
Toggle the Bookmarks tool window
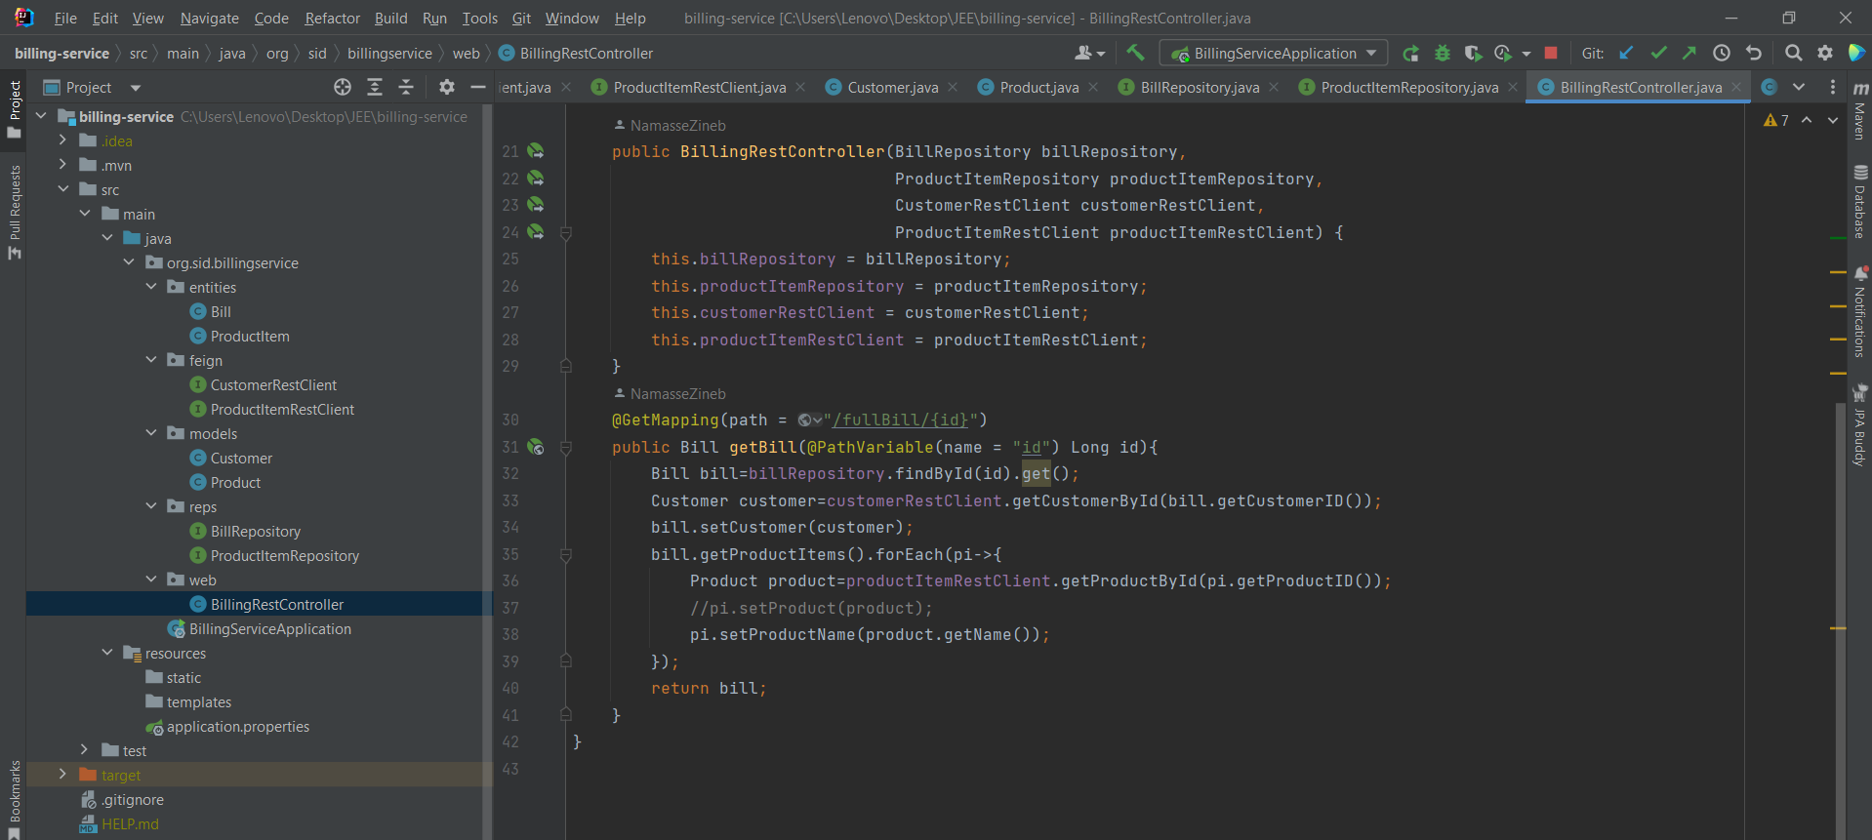tap(14, 798)
